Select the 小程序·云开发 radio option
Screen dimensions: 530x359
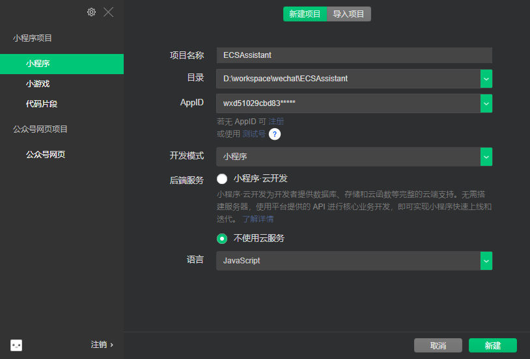[x=222, y=179]
